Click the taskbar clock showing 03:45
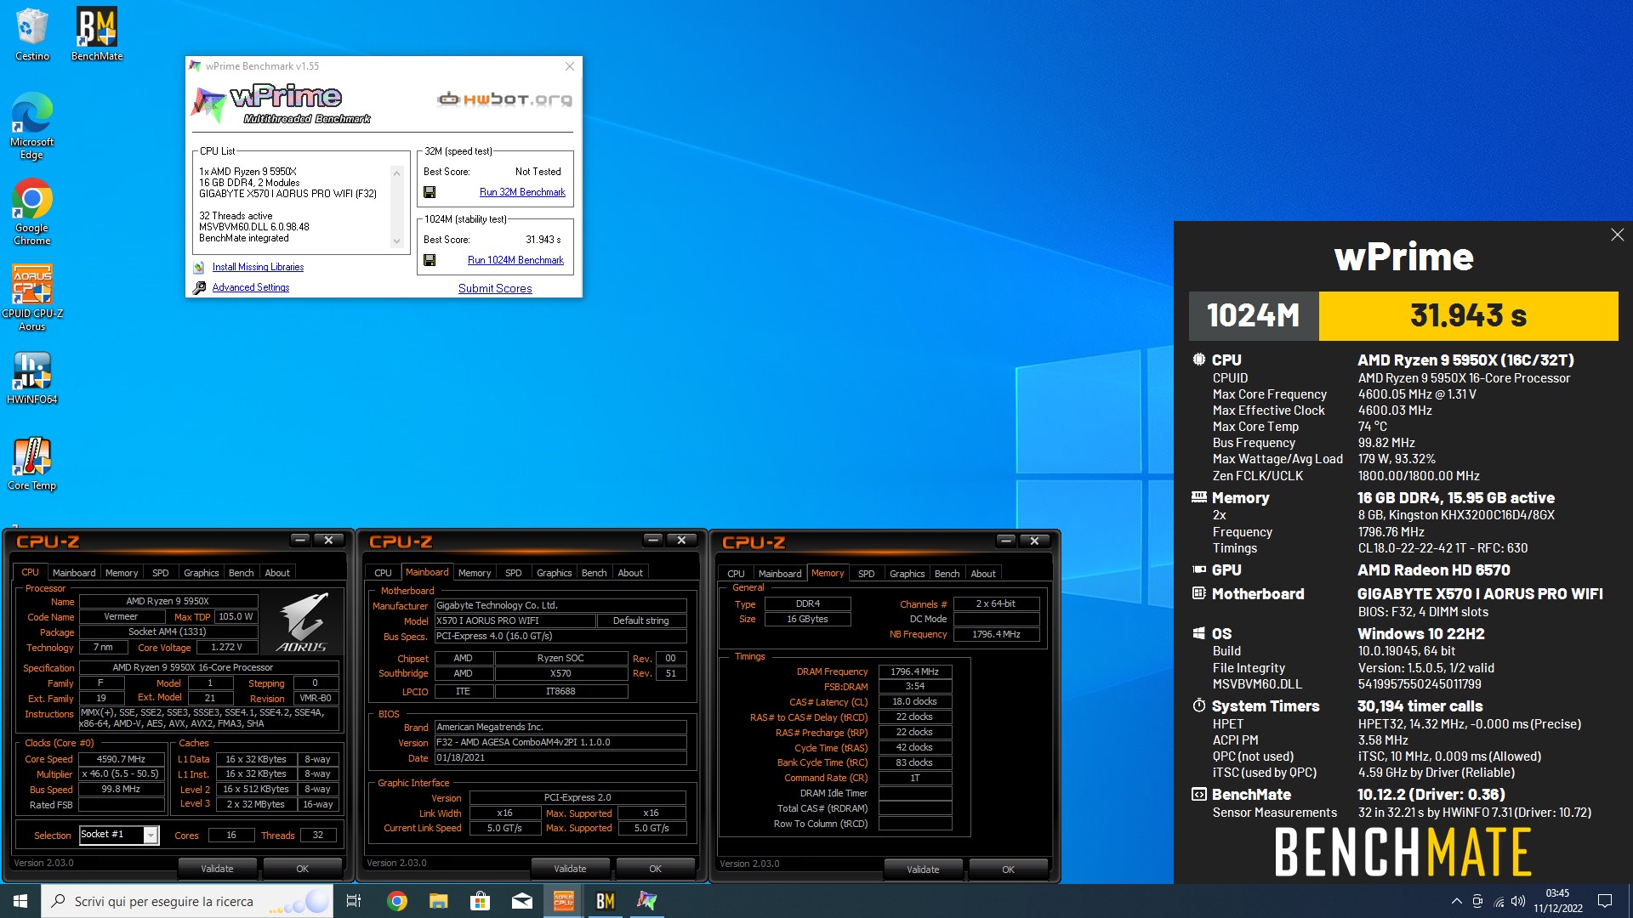 (x=1558, y=901)
